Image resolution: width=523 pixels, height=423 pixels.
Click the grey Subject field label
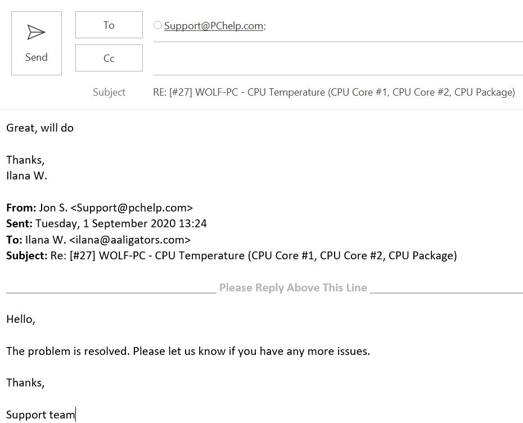[x=109, y=92]
